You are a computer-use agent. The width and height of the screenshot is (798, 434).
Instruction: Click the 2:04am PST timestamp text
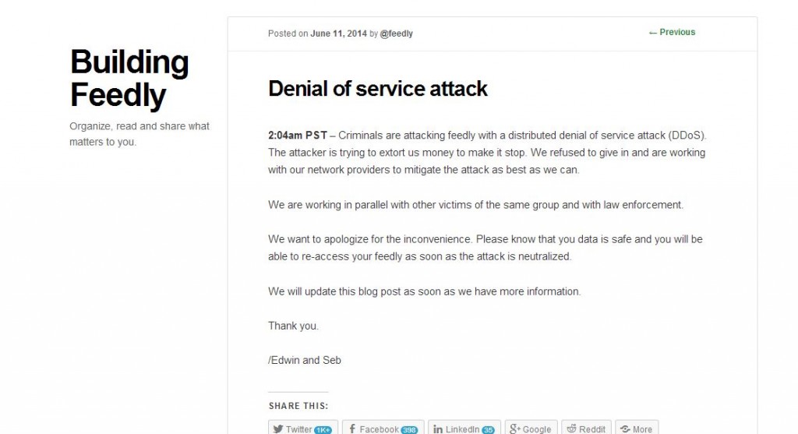pyautogui.click(x=298, y=135)
